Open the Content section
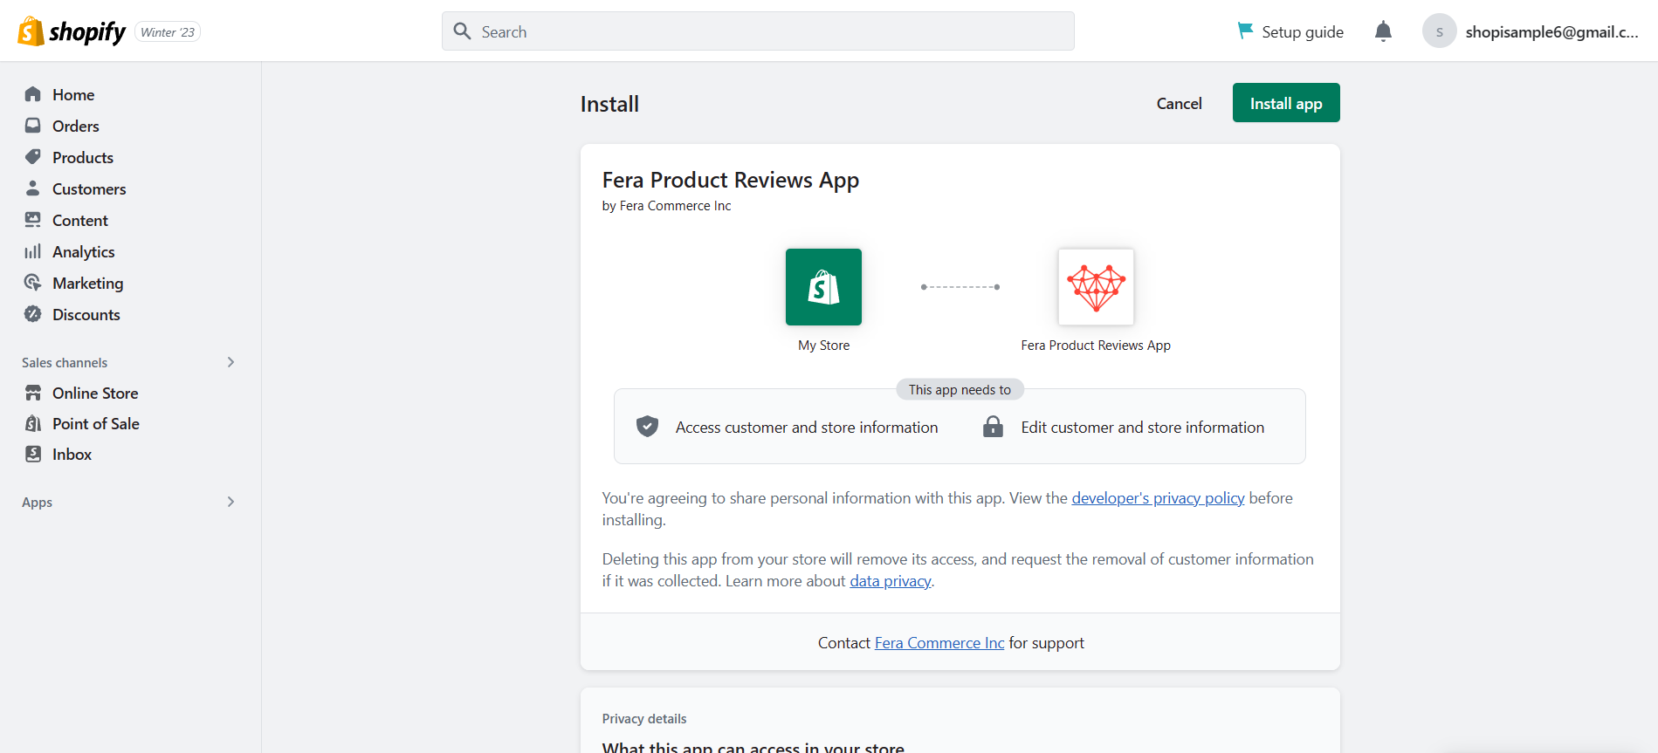The width and height of the screenshot is (1658, 753). click(x=80, y=220)
